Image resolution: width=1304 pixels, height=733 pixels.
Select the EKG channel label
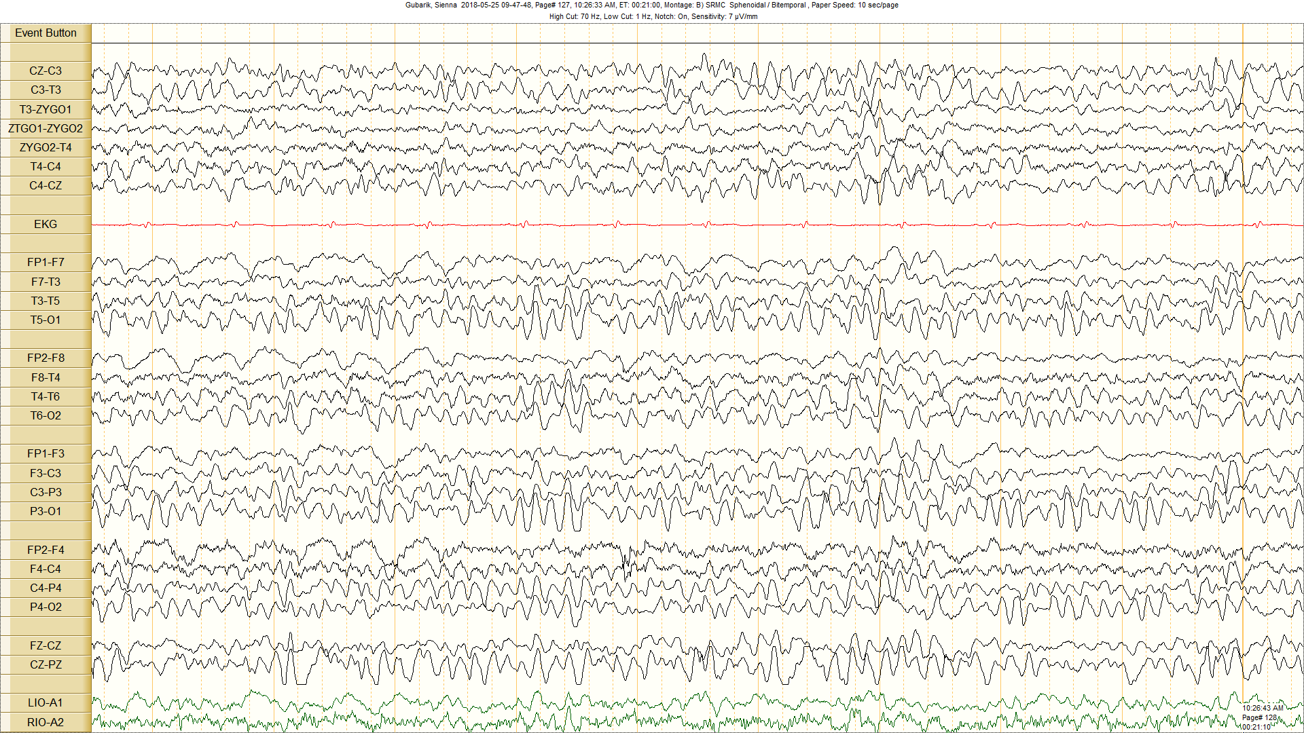tap(46, 224)
